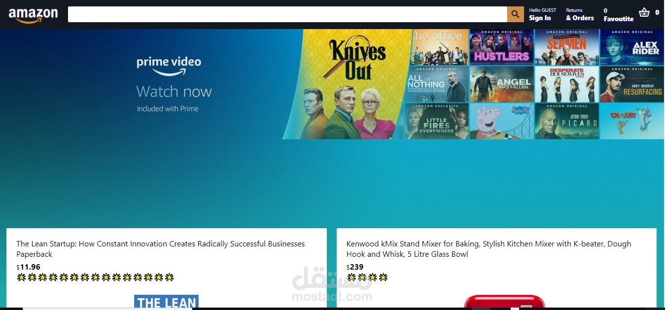Open the Favoutite list link
Image resolution: width=665 pixels, height=310 pixels.
tap(618, 15)
